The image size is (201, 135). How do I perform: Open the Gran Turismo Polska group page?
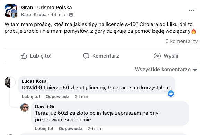[46, 8]
